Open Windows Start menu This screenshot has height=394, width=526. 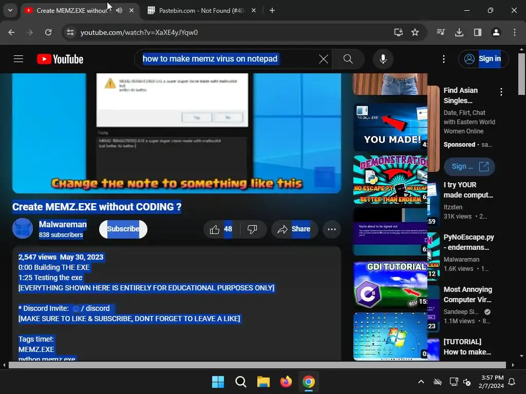coord(218,382)
